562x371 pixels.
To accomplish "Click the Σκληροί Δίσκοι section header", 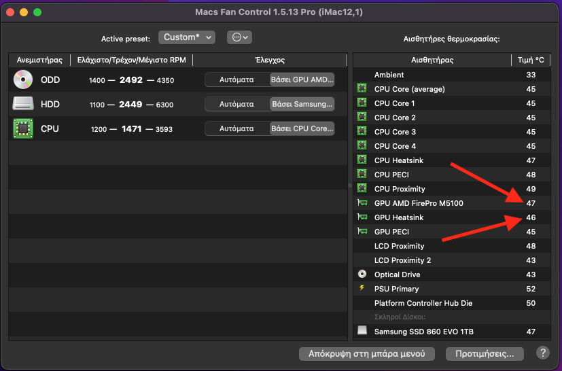I will (x=400, y=317).
